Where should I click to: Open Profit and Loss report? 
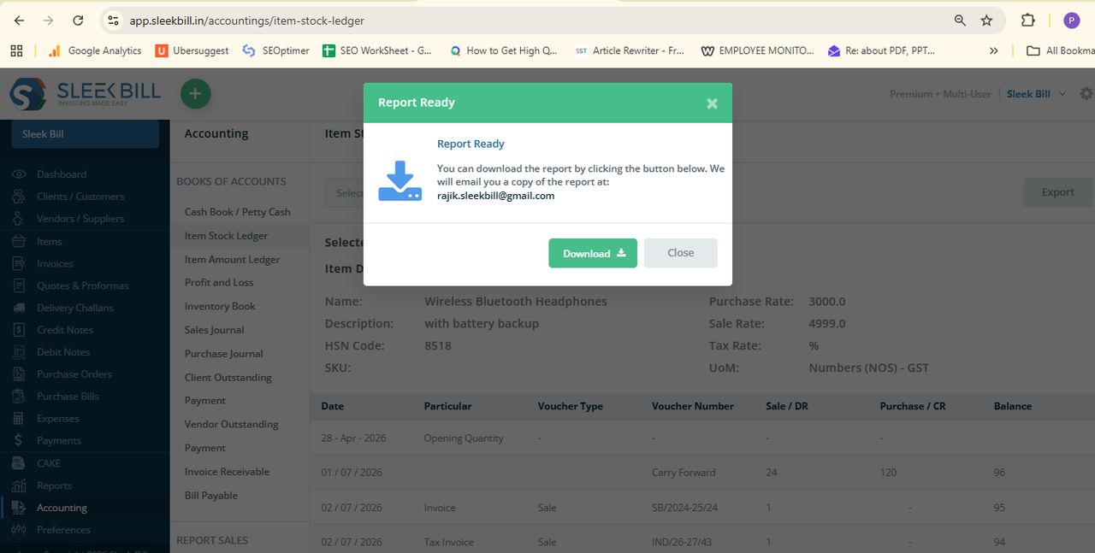(x=219, y=283)
